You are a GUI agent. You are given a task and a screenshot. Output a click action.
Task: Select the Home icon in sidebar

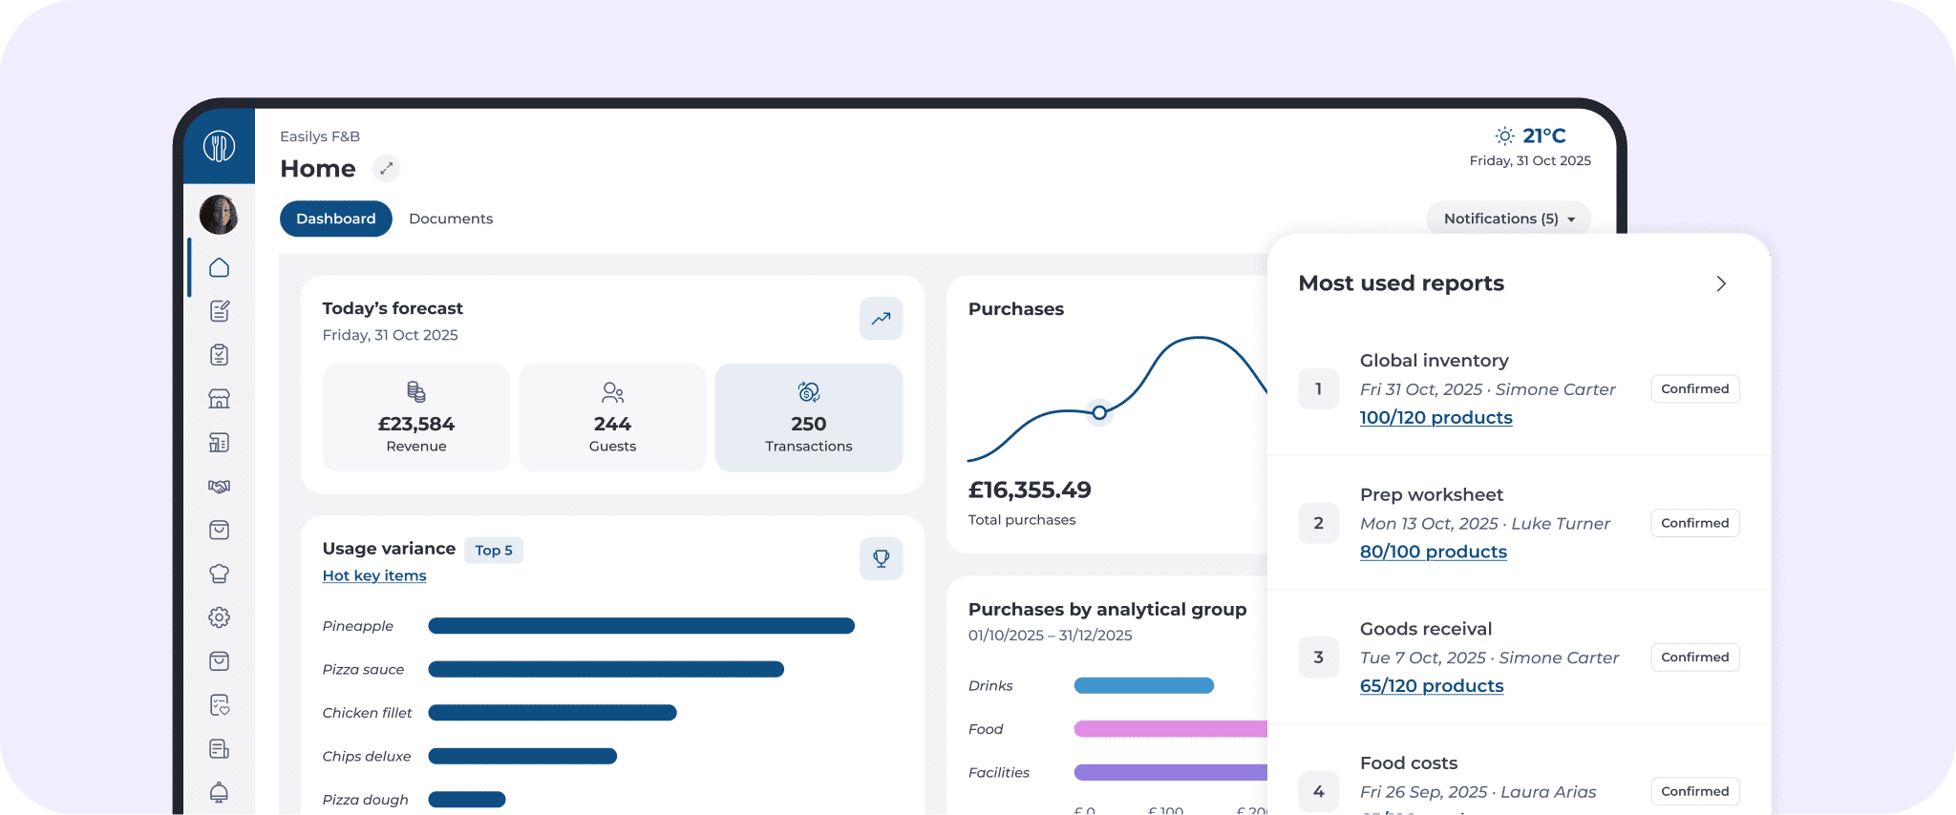click(219, 267)
